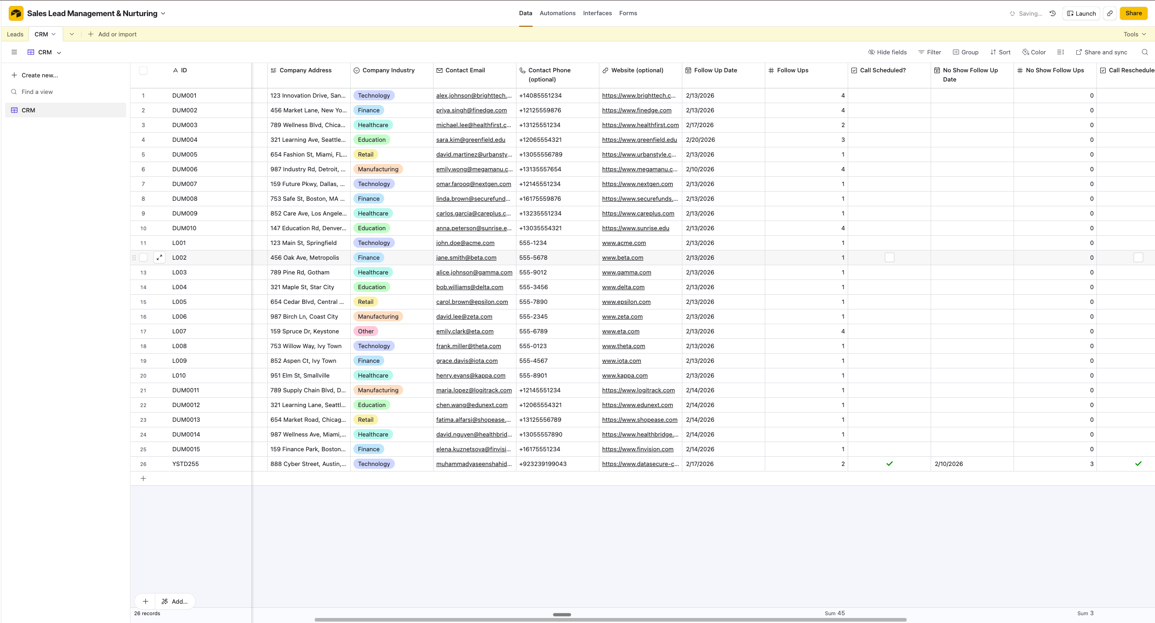Click the Find a view search field

37,92
